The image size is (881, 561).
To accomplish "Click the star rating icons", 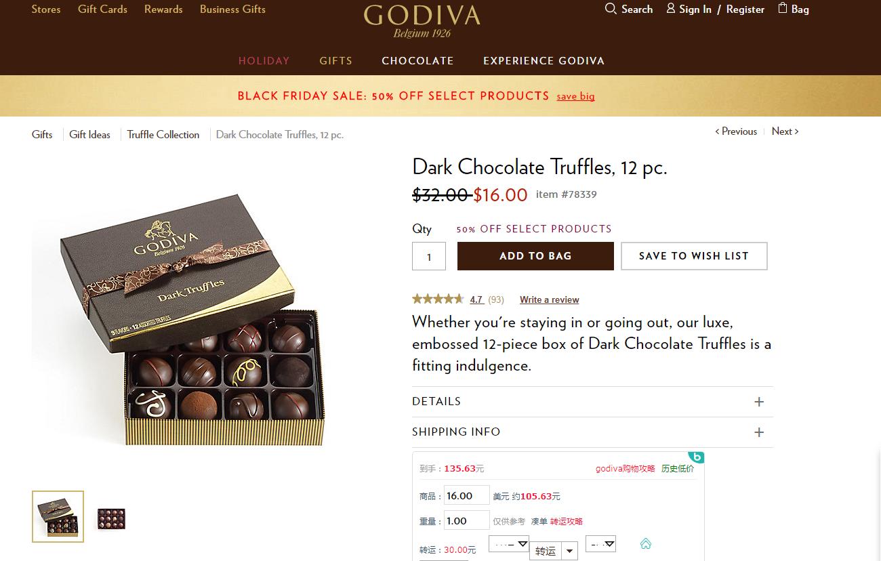I will tap(438, 299).
